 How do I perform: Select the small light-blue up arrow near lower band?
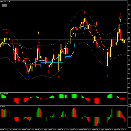point(45,75)
